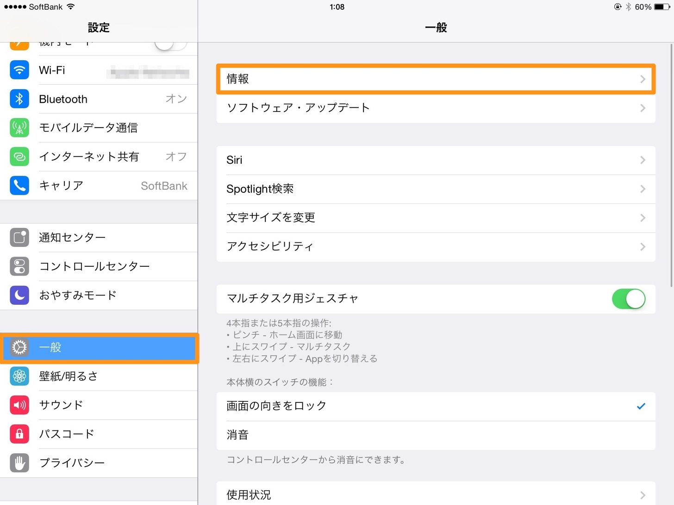Expand アクセシビリティ chevron
674x505 pixels.
(x=643, y=247)
